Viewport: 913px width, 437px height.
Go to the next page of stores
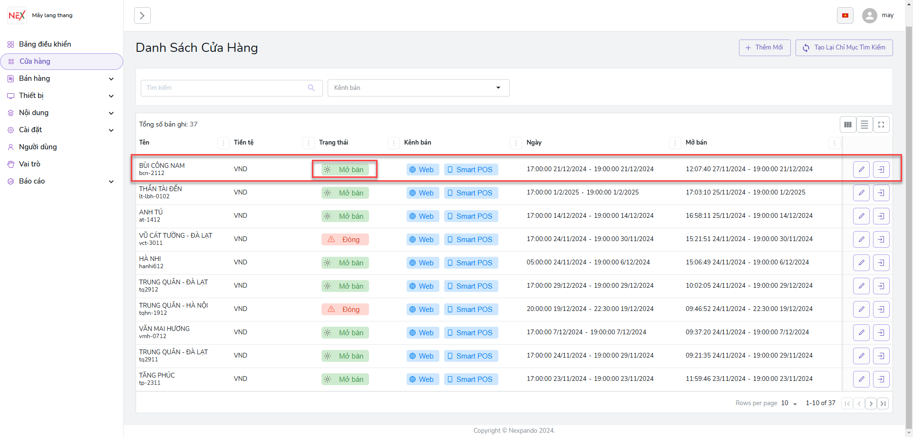point(871,404)
